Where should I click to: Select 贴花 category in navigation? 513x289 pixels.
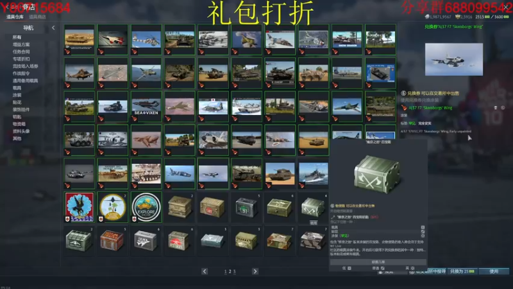click(17, 102)
